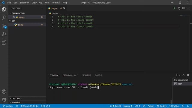Run Python file with the play button
The image size is (192, 108).
(x=174, y=8)
